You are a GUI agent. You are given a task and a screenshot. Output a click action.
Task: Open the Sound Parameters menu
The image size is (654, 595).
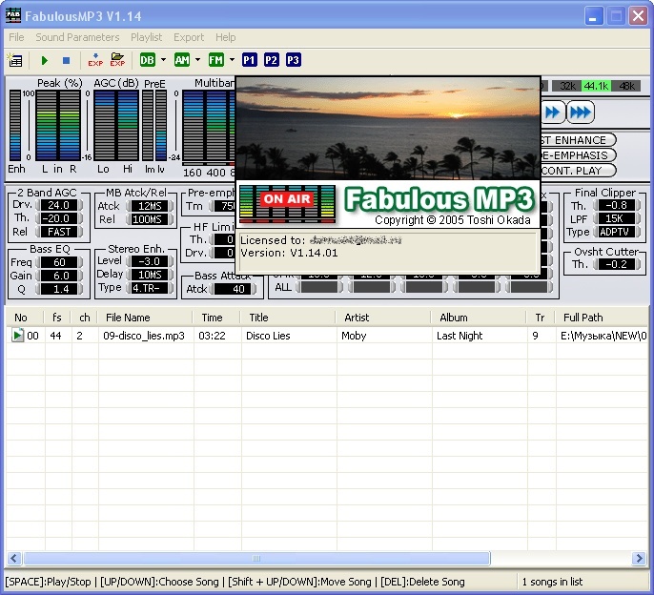[x=77, y=37]
